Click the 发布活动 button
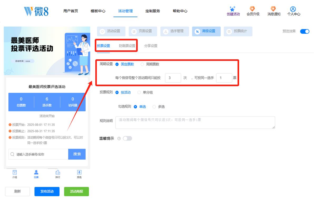The height and width of the screenshot is (202, 316). [x=47, y=192]
